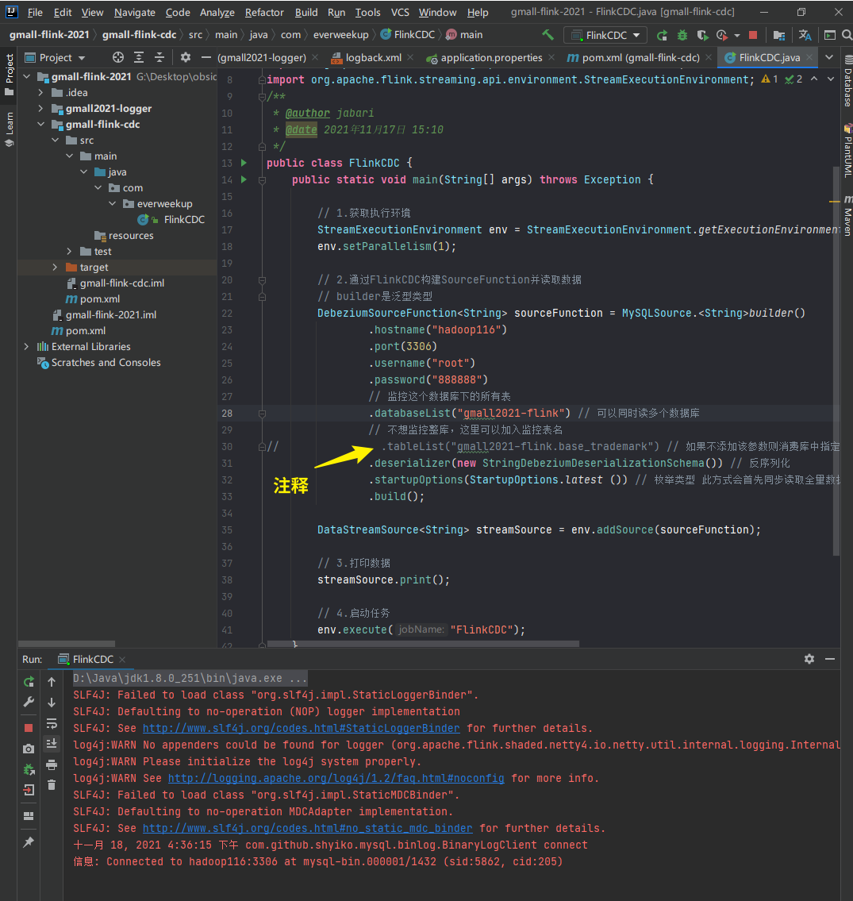Expand all in Project panel toolbar

(x=139, y=57)
